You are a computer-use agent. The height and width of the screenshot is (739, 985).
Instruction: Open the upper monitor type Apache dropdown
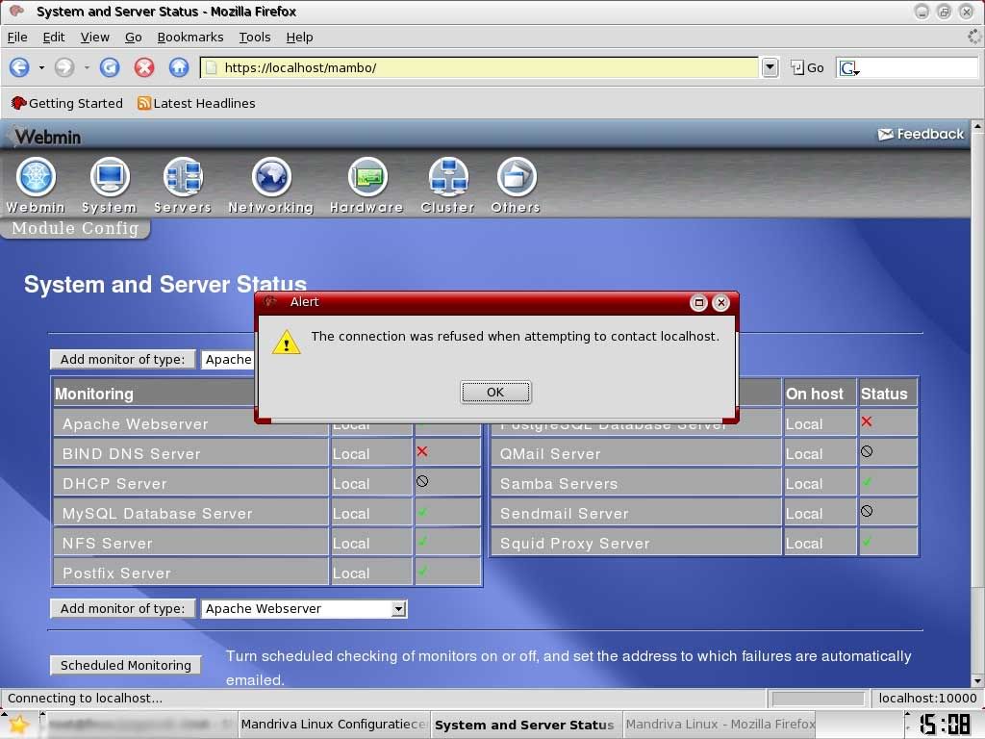(229, 360)
